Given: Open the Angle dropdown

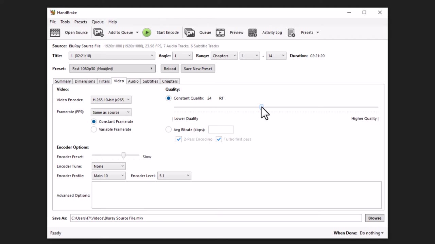Looking at the screenshot, I should 182,56.
